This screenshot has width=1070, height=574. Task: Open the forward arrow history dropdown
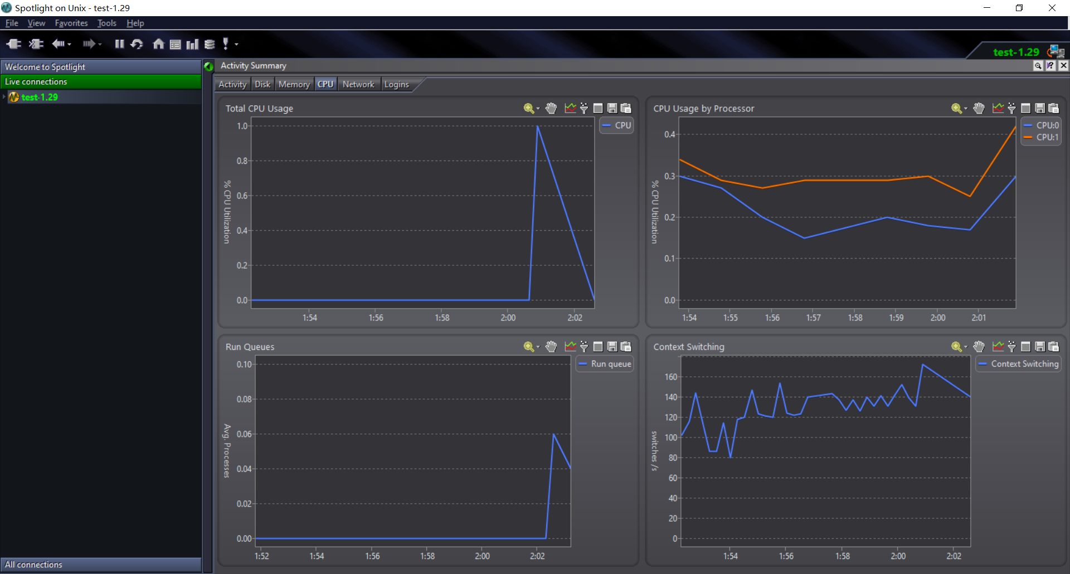100,45
